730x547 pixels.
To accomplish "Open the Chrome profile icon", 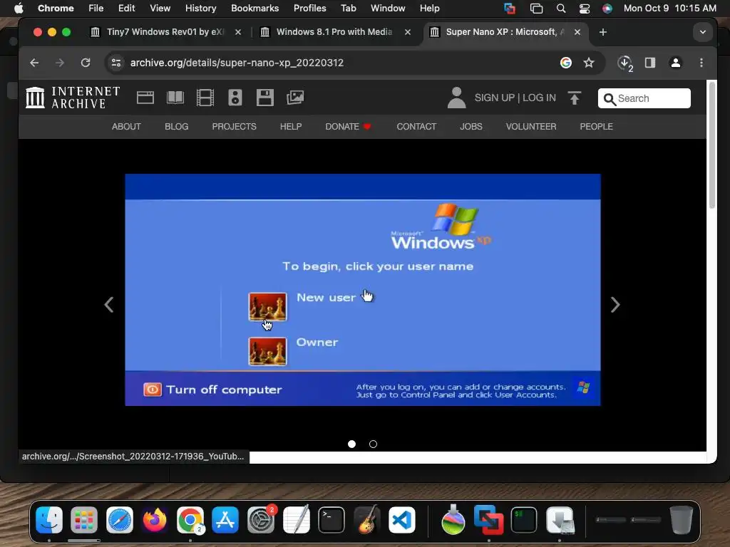I will 676,63.
